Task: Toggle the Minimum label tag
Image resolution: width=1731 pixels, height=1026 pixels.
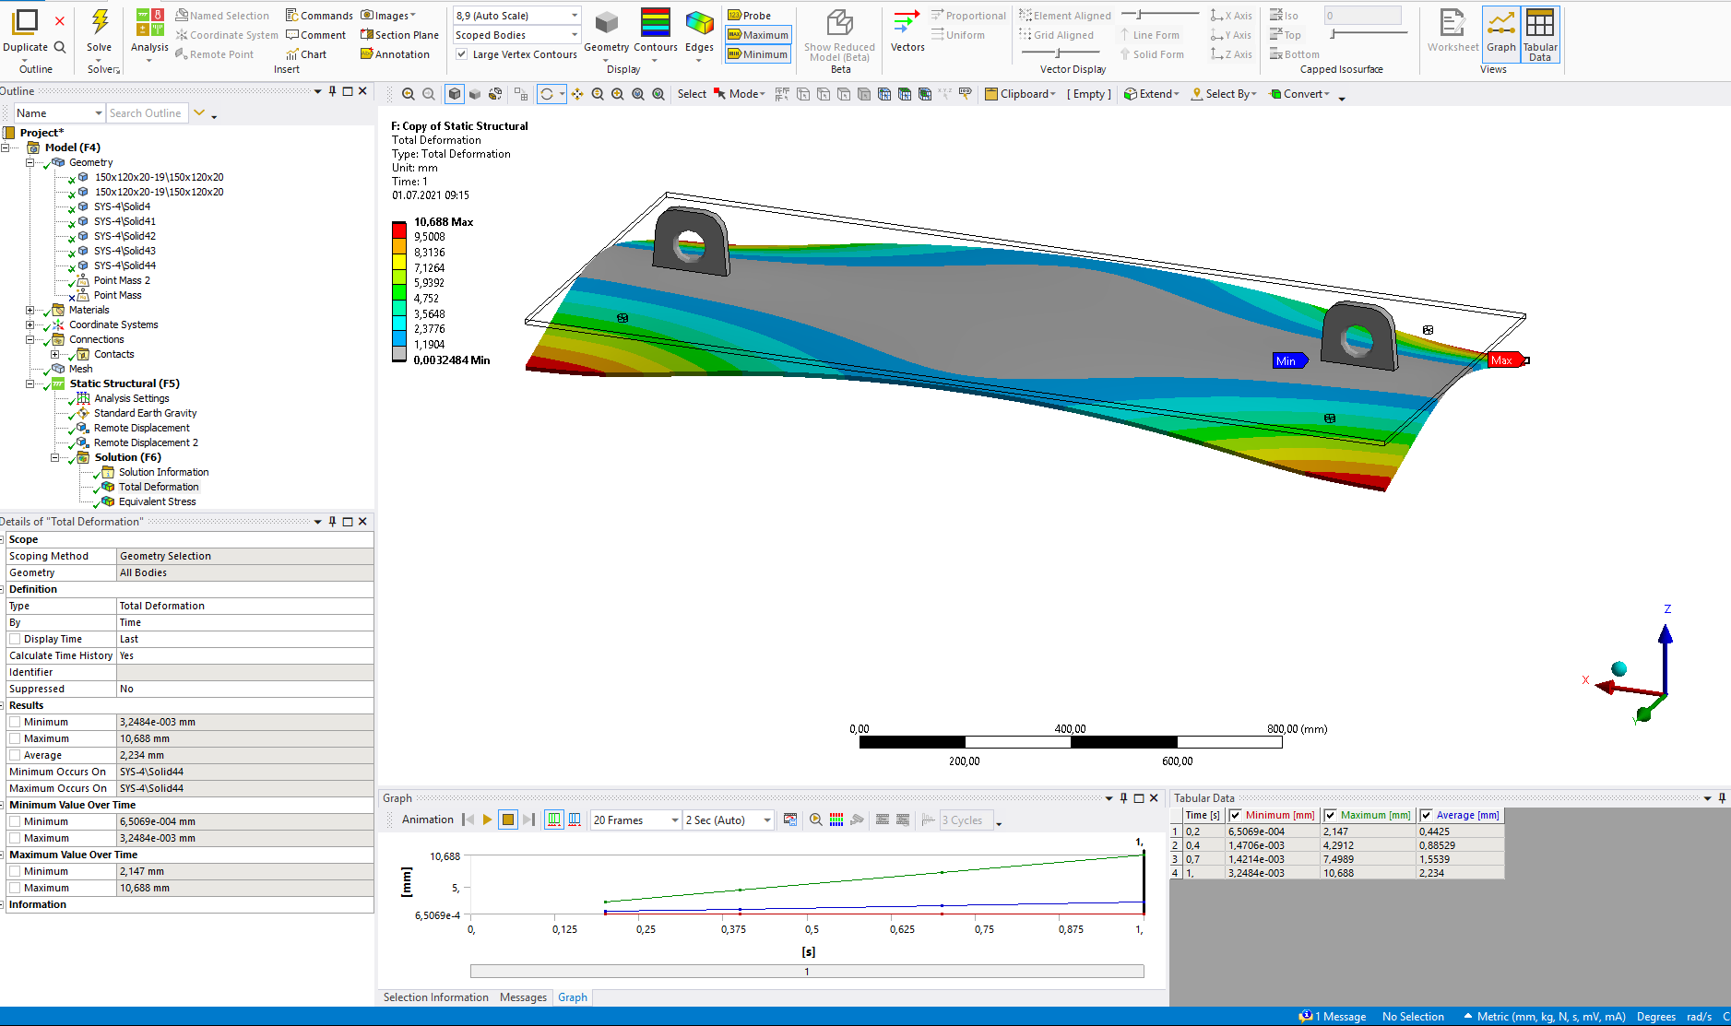Action: click(x=758, y=54)
